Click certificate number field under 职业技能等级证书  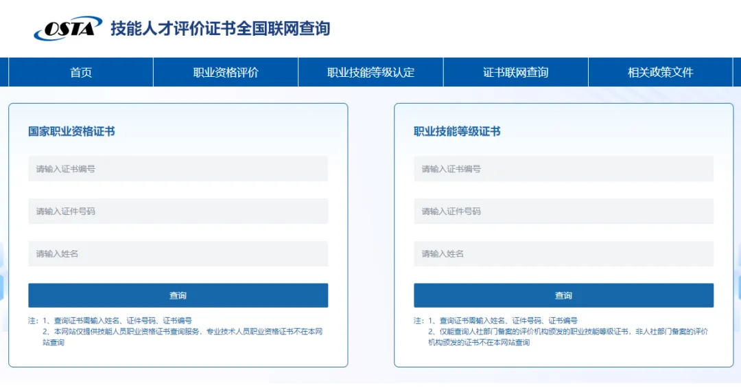click(563, 169)
